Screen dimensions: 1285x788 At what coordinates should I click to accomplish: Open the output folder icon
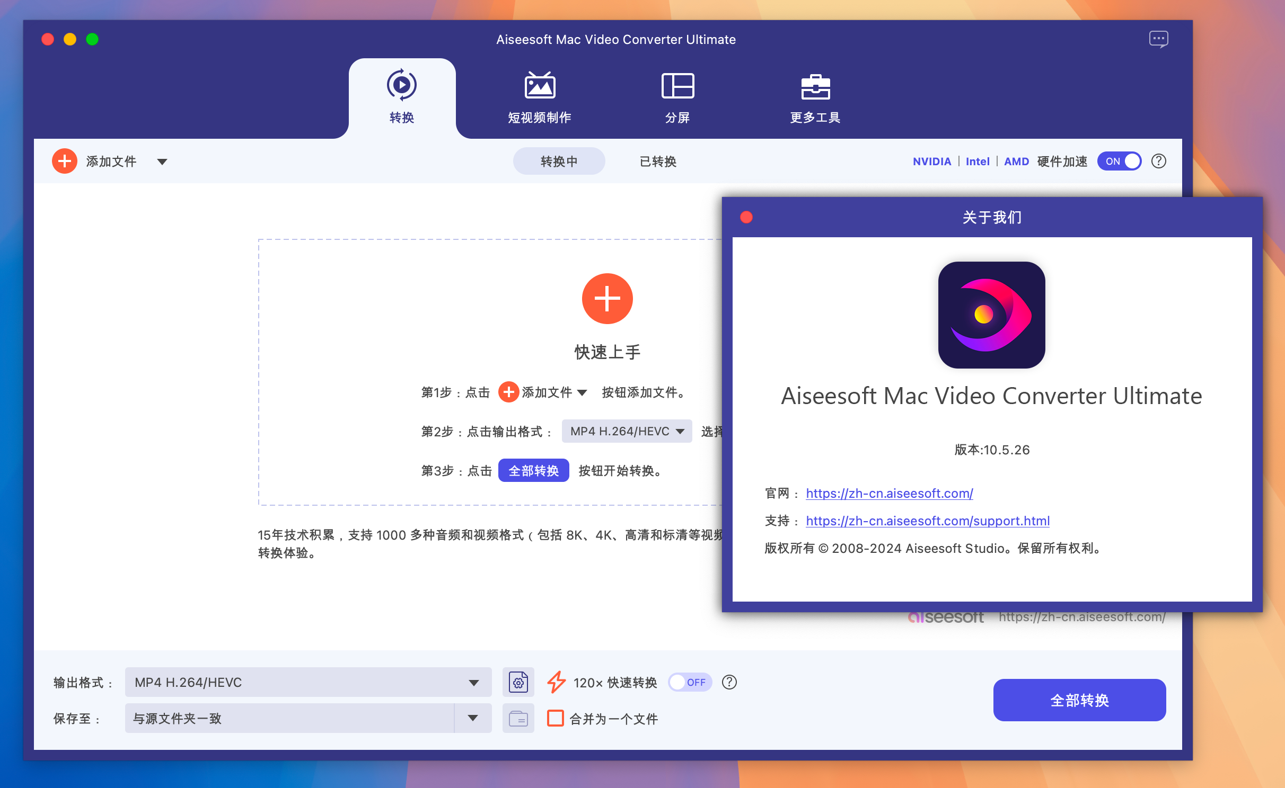click(x=518, y=718)
